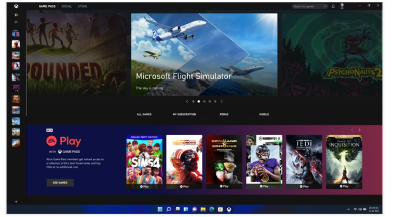The image size is (397, 217).
Task: Open the user profile avatar
Action: pos(342,6)
